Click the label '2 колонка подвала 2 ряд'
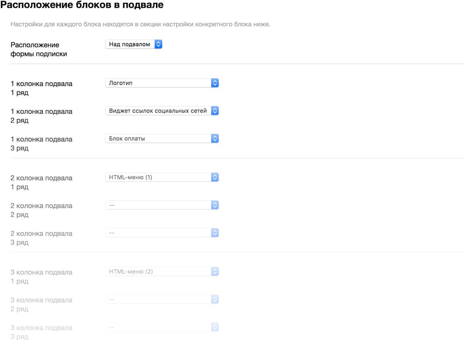Image resolution: width=464 pixels, height=341 pixels. (41, 210)
